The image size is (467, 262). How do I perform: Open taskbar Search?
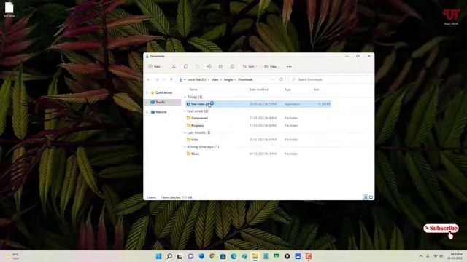click(169, 256)
